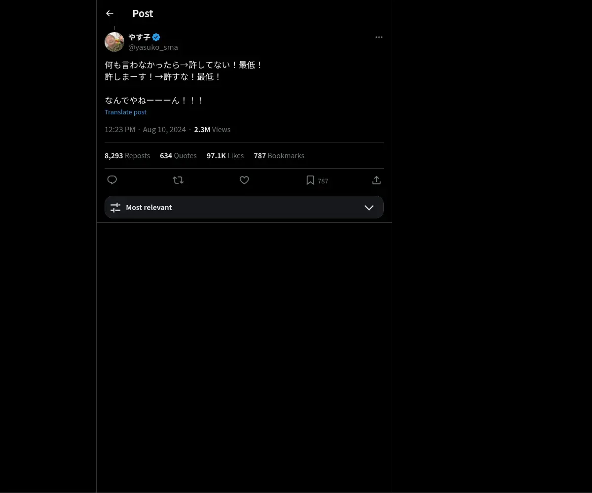Image resolution: width=592 pixels, height=493 pixels.
Task: View the 634 Quotes list
Action: pos(178,156)
